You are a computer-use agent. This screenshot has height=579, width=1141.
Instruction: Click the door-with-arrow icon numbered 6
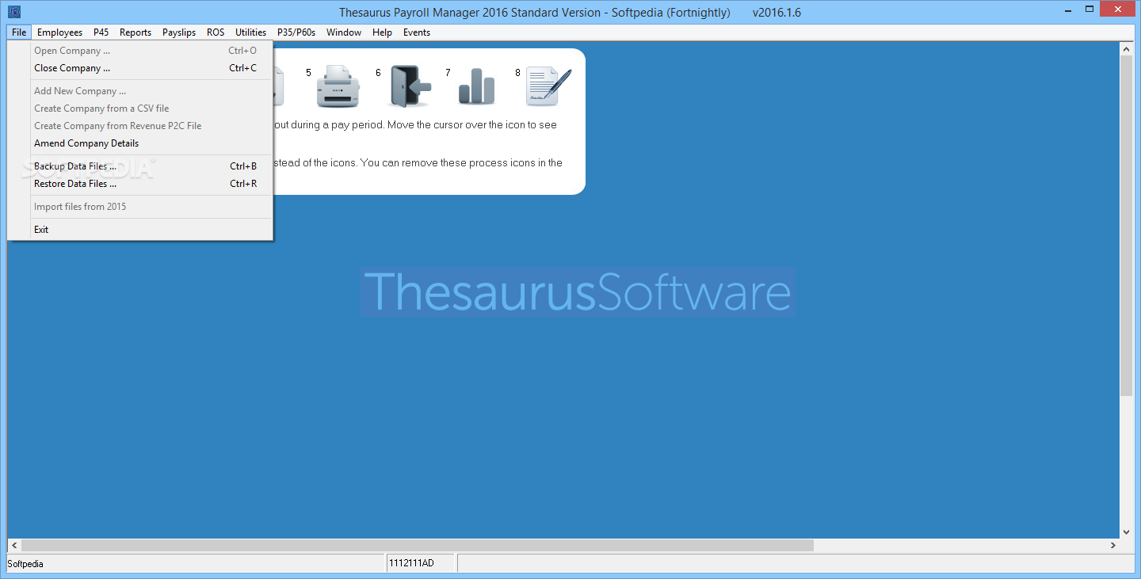pyautogui.click(x=410, y=86)
